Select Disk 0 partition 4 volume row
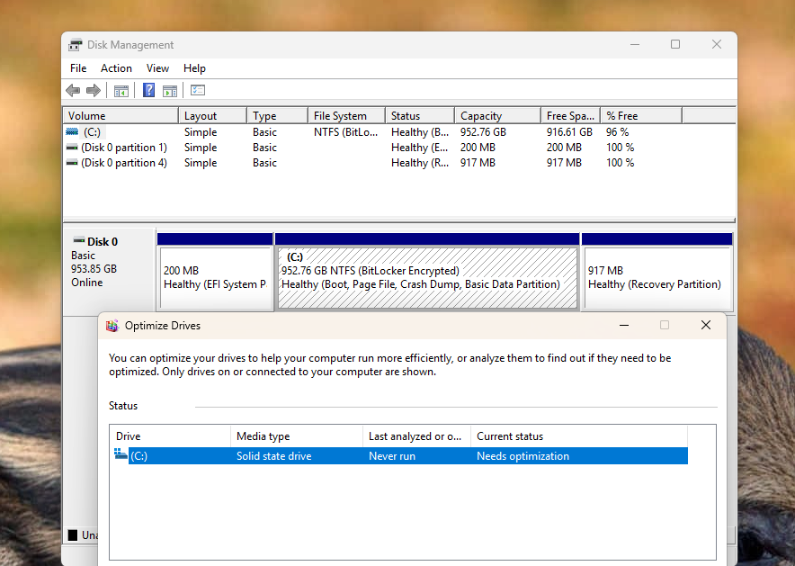 (399, 163)
